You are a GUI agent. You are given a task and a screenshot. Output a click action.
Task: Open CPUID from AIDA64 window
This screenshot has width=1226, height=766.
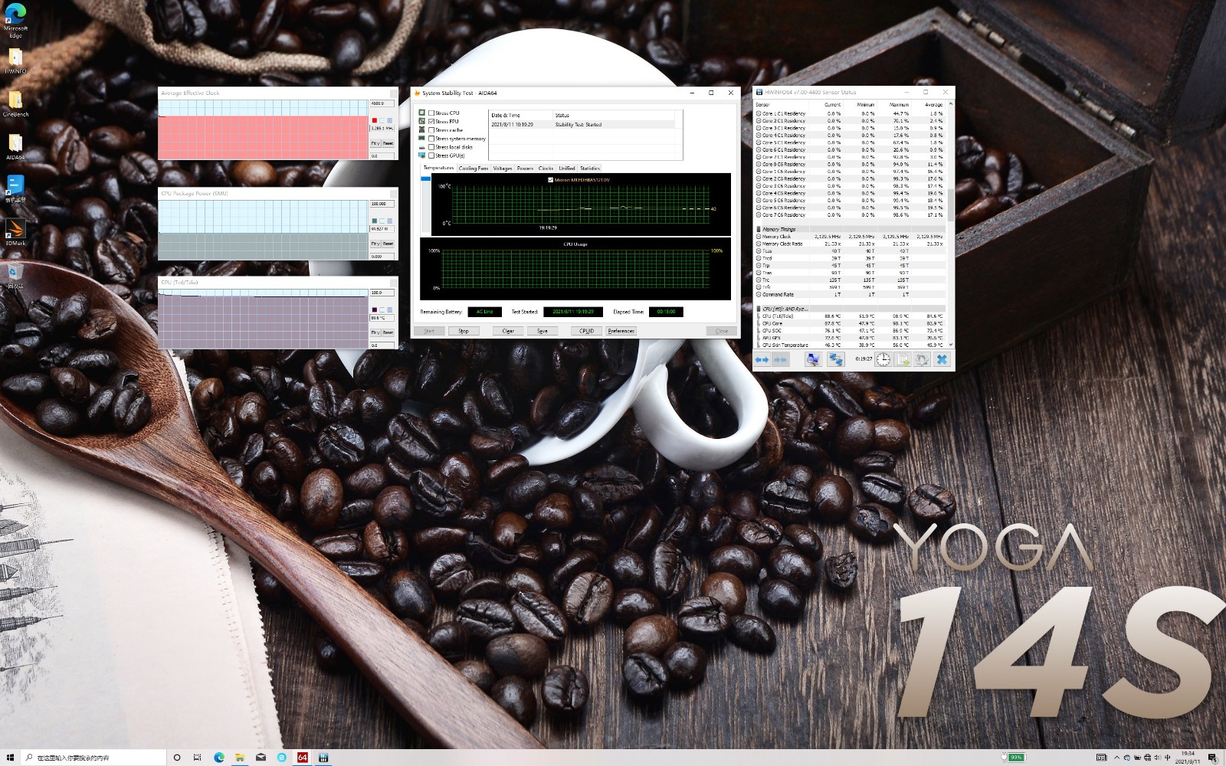586,331
